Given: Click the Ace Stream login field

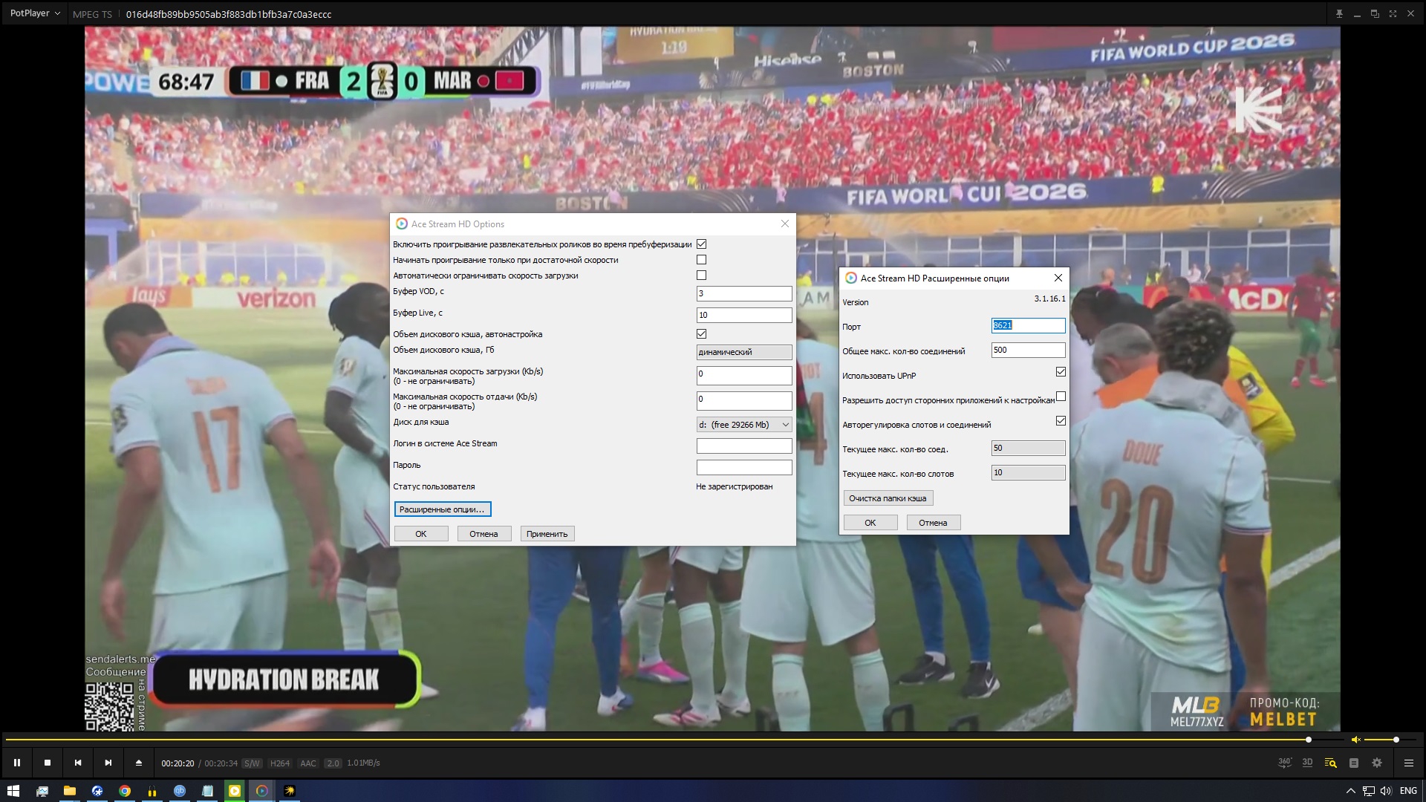Looking at the screenshot, I should [x=744, y=446].
